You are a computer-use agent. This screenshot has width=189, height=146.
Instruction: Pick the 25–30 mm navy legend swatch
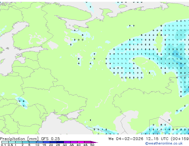pos(60,142)
